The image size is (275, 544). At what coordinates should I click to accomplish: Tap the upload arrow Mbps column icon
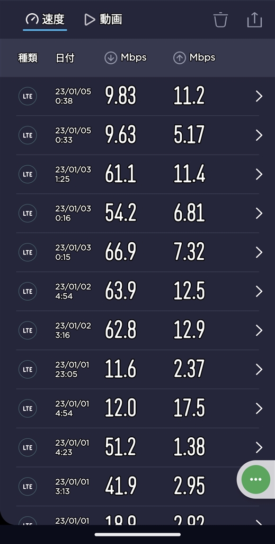(x=179, y=58)
